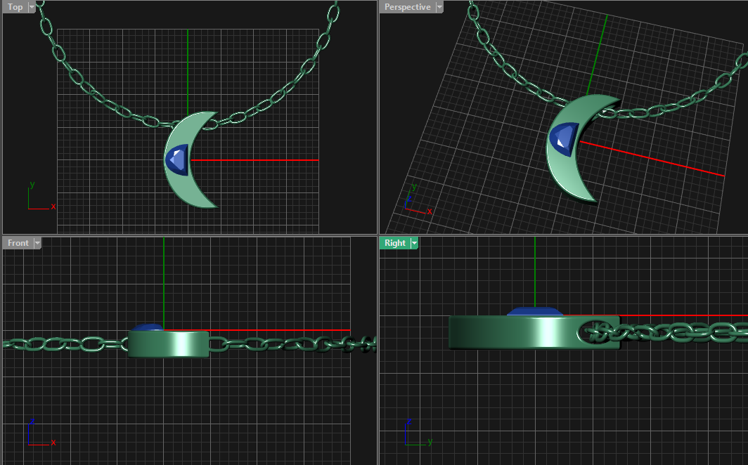
Task: Expand the Right viewport menu arrow
Action: [415, 243]
